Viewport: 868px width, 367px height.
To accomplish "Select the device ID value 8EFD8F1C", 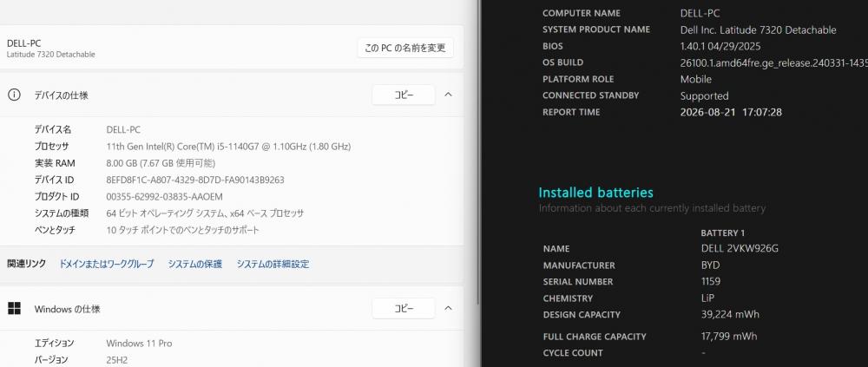I will coord(194,180).
